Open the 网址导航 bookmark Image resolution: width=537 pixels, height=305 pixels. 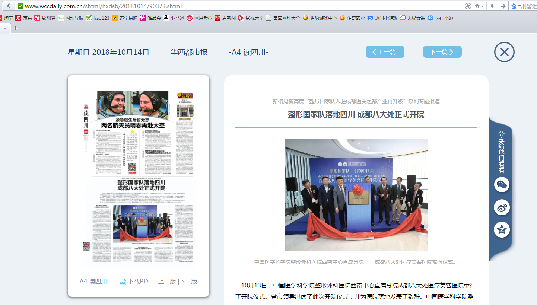pyautogui.click(x=71, y=18)
